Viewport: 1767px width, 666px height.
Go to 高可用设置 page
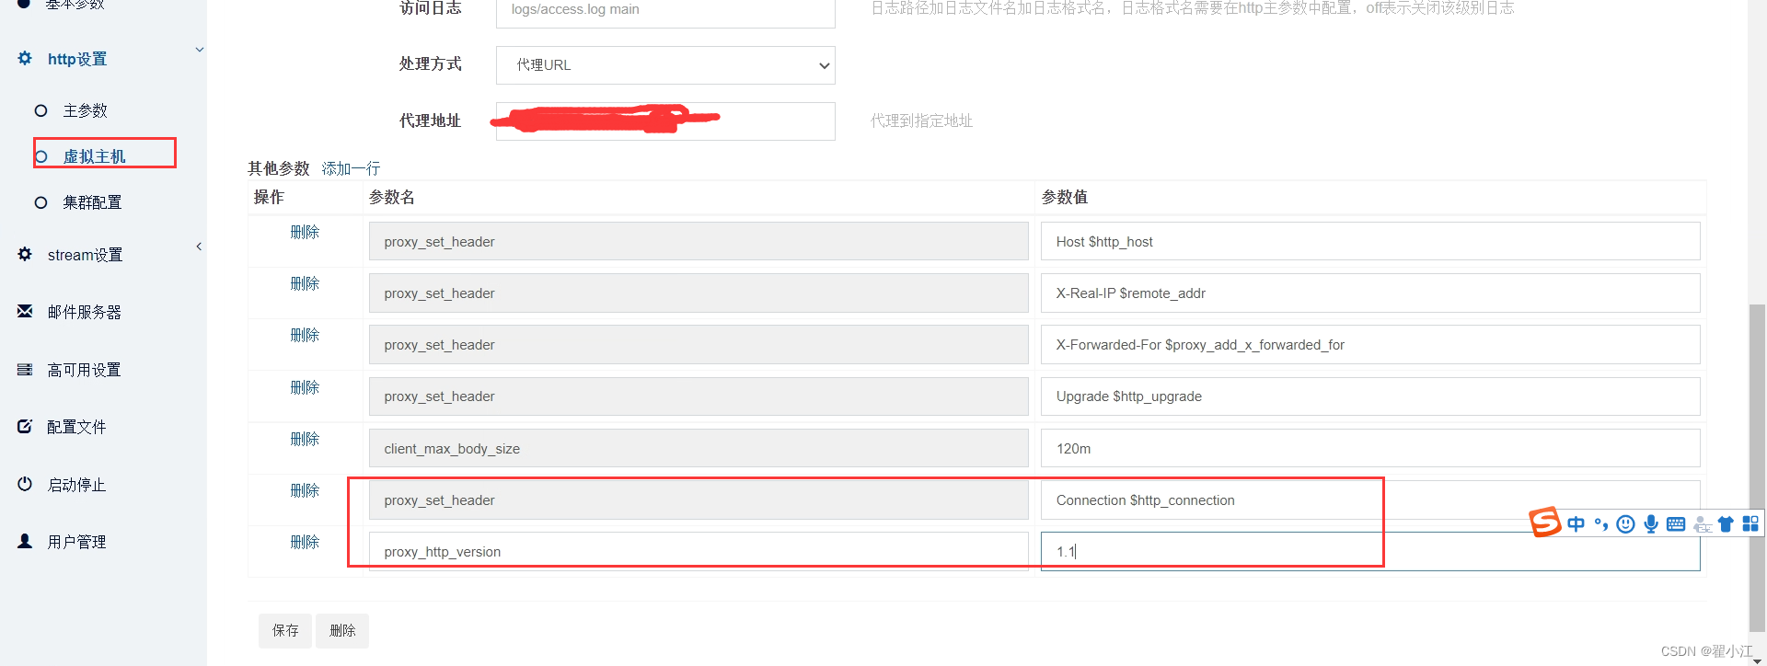tap(84, 370)
